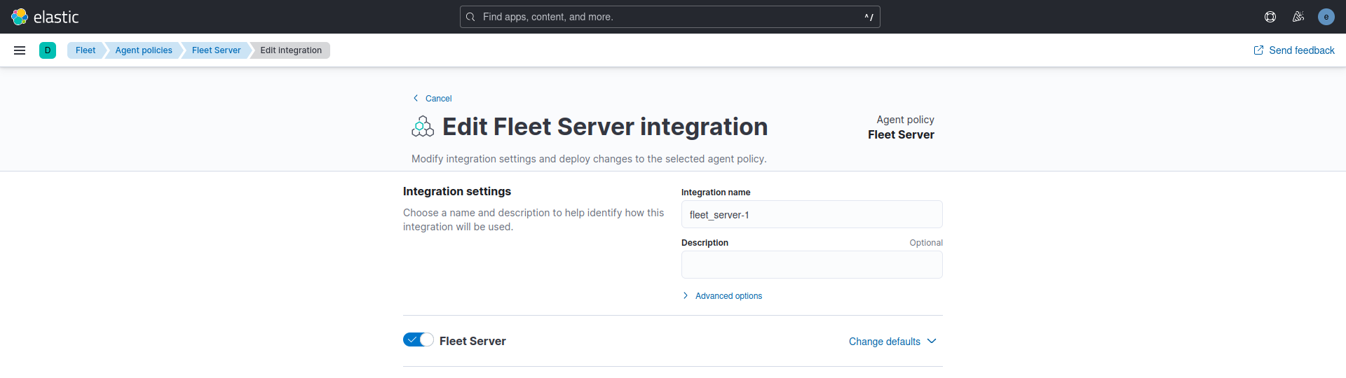
Task: Click the Integration name input field
Action: point(812,214)
